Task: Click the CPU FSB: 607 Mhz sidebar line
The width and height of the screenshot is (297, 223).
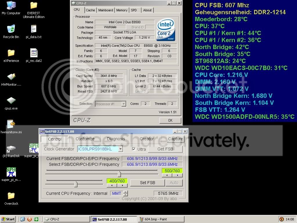Action: 222,5
